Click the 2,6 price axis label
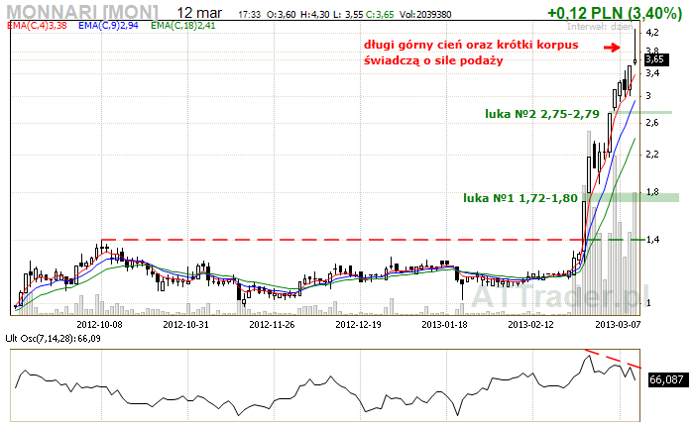 [x=652, y=123]
